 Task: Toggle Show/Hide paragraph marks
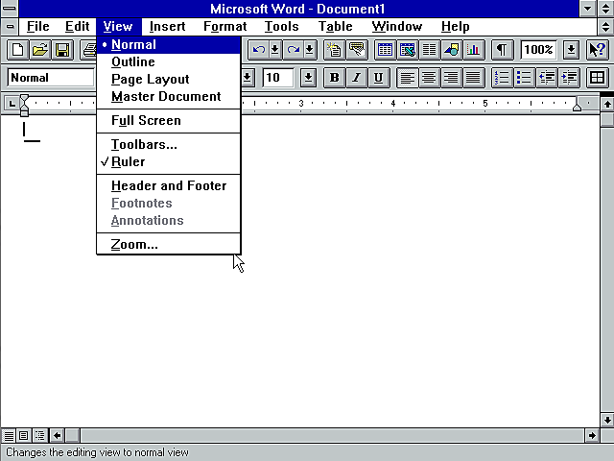[502, 50]
